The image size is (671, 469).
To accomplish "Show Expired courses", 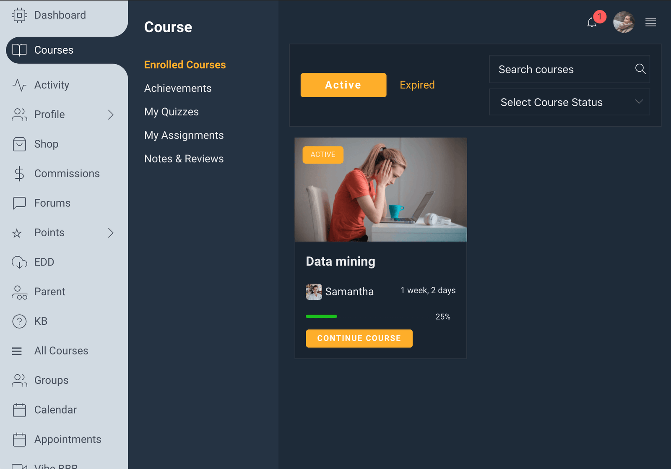I will [x=417, y=85].
